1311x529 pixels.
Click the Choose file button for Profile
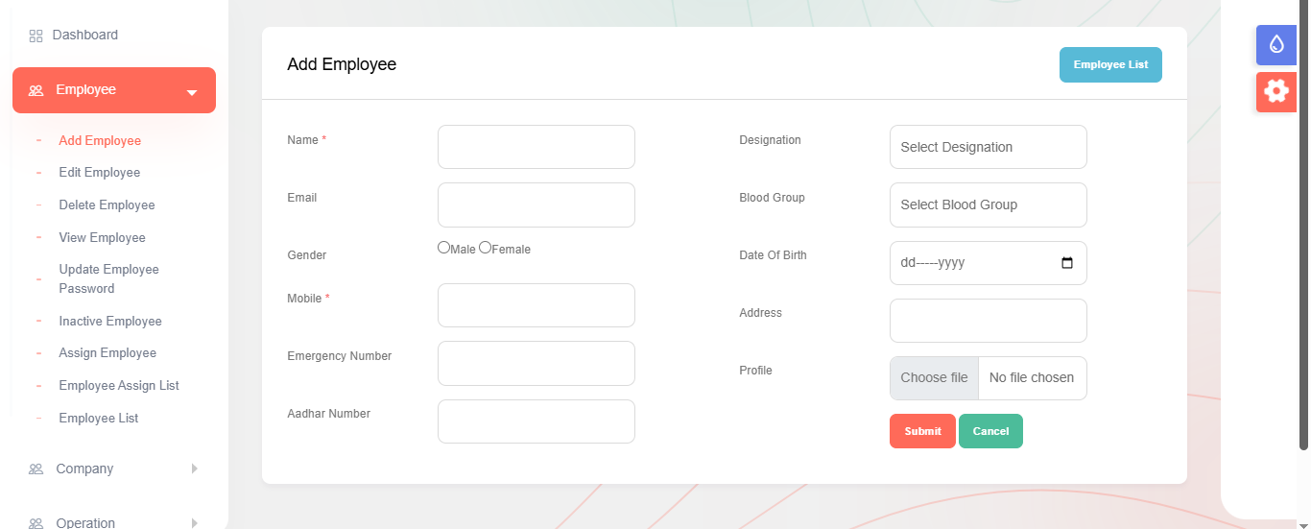click(934, 378)
